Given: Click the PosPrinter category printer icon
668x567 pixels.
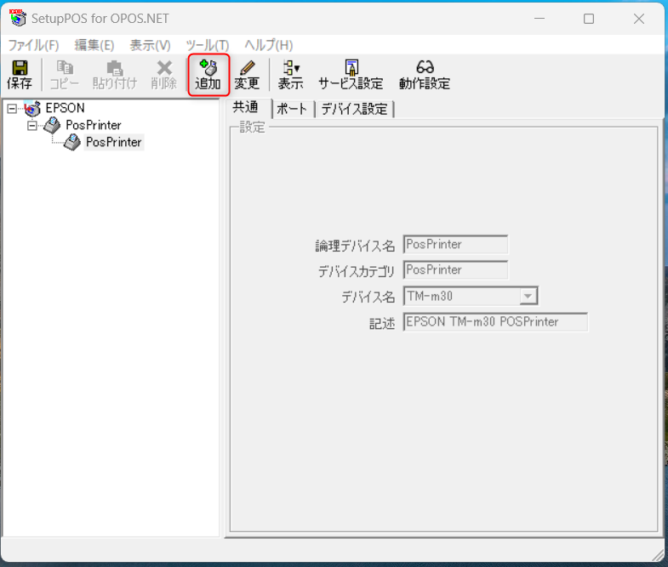Looking at the screenshot, I should point(53,125).
